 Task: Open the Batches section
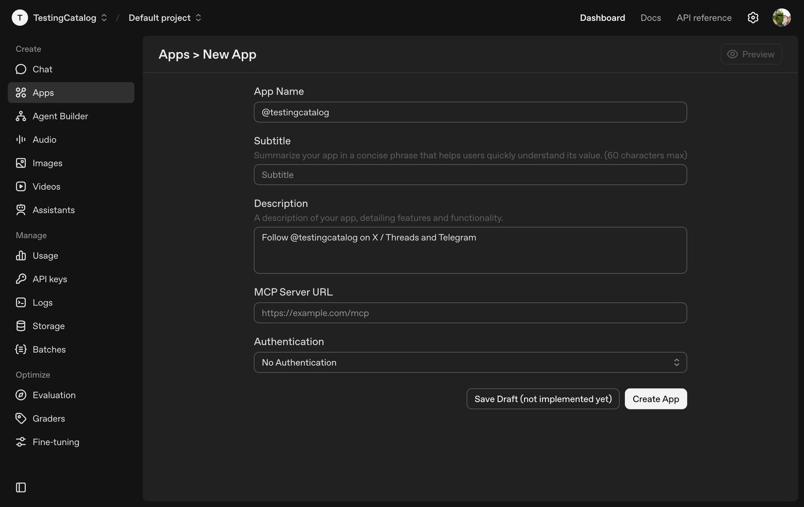click(x=49, y=349)
